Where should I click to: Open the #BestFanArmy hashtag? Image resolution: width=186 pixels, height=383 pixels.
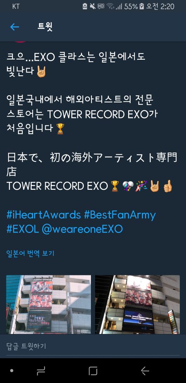point(120,215)
